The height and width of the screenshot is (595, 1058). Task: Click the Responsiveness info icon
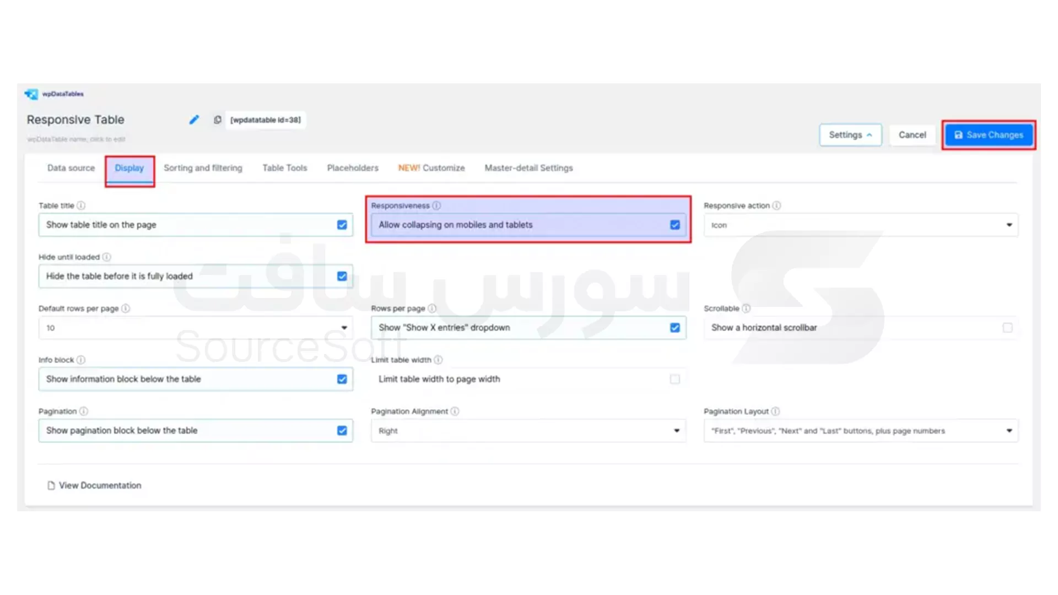pos(437,205)
